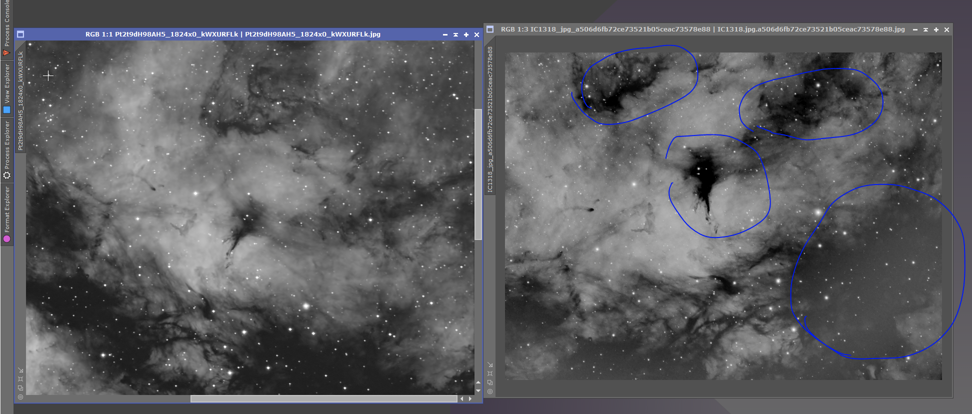
Task: Click the title text 'RGB 1:1 Pt2t9dH98AH5_1824x0_kWXURFLk'
Action: tap(162, 34)
